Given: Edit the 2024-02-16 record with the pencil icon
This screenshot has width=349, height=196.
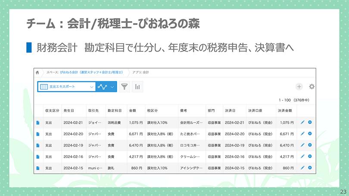Looking at the screenshot, I should tap(302, 156).
